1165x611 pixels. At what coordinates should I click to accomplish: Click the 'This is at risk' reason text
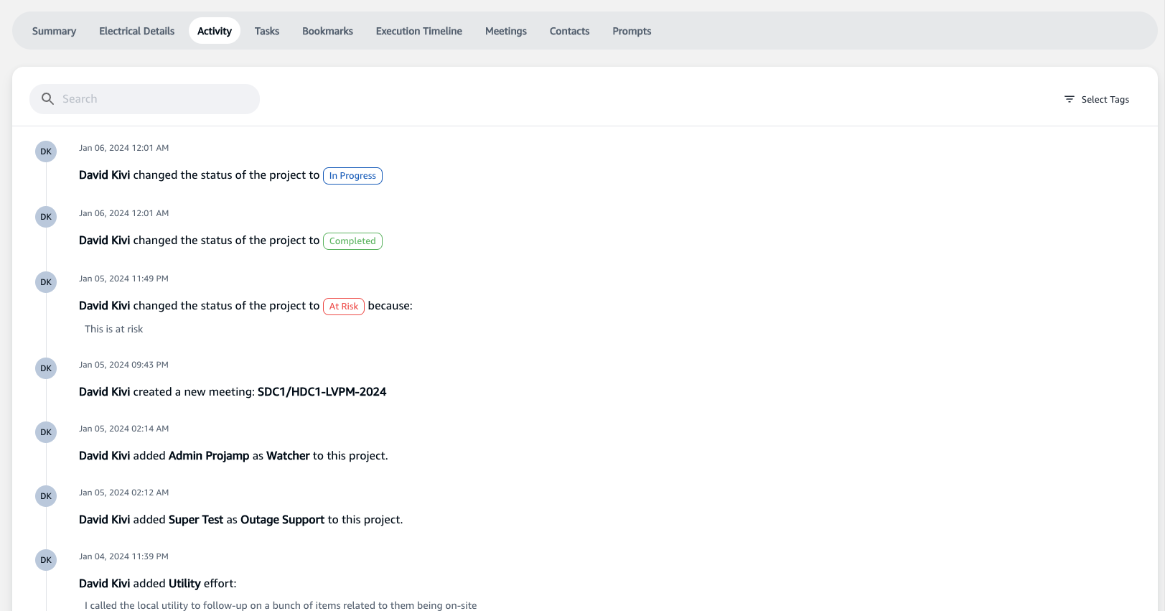113,329
